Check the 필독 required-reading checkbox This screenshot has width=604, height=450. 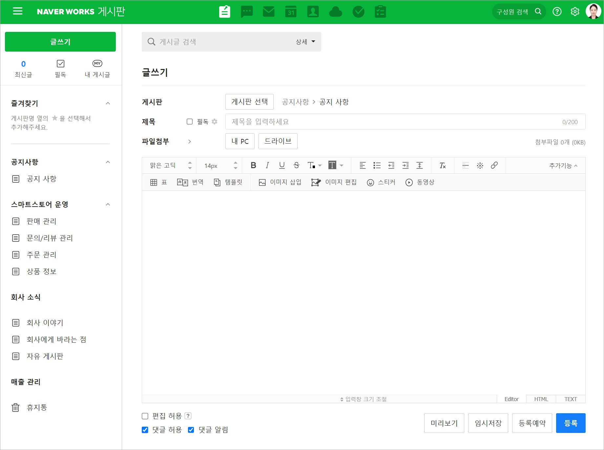(x=190, y=122)
